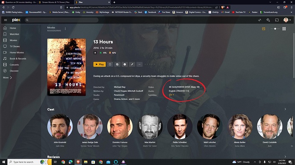The width and height of the screenshot is (295, 165).
Task: Click Brave browser taskbar icon
Action: 78,162
